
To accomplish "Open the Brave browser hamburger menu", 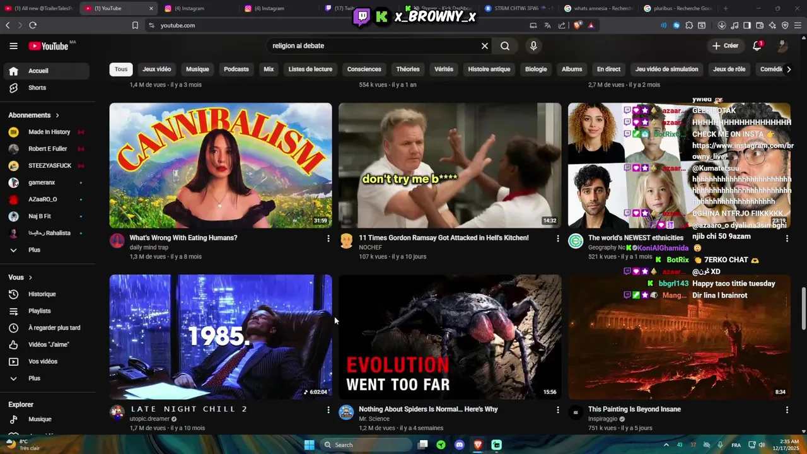I will coord(798,25).
